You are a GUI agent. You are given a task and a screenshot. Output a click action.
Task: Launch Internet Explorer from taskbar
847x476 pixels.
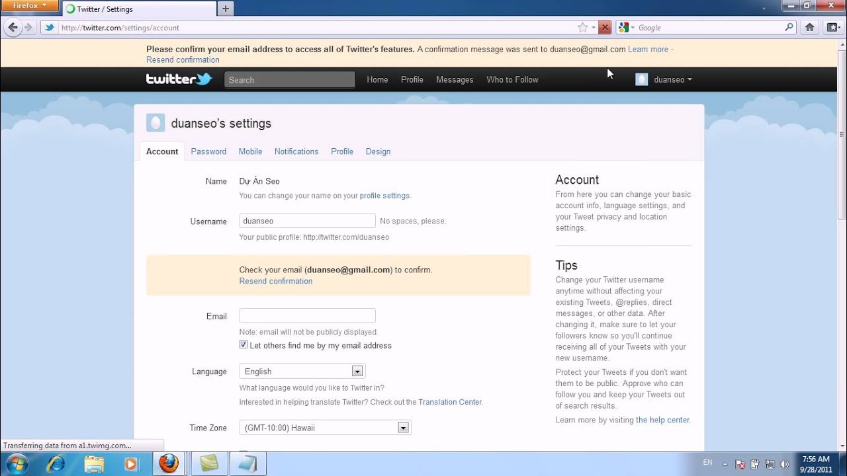point(56,464)
